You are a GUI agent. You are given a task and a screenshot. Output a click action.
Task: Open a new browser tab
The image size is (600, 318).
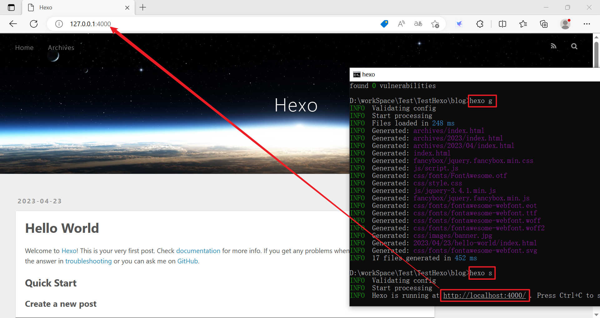pyautogui.click(x=143, y=7)
